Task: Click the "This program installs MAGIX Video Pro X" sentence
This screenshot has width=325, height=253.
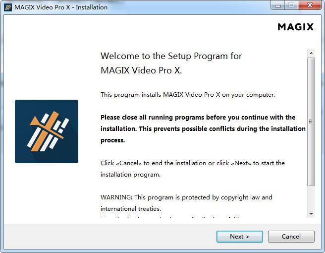Action: (x=188, y=95)
